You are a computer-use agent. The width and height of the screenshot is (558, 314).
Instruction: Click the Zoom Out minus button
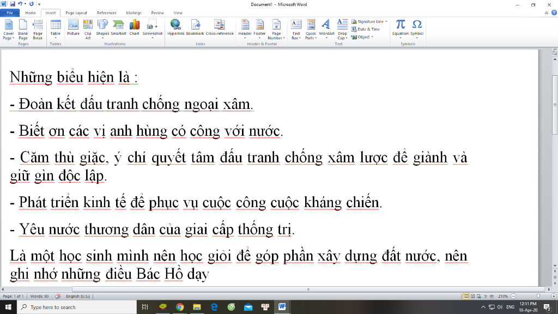(x=513, y=296)
